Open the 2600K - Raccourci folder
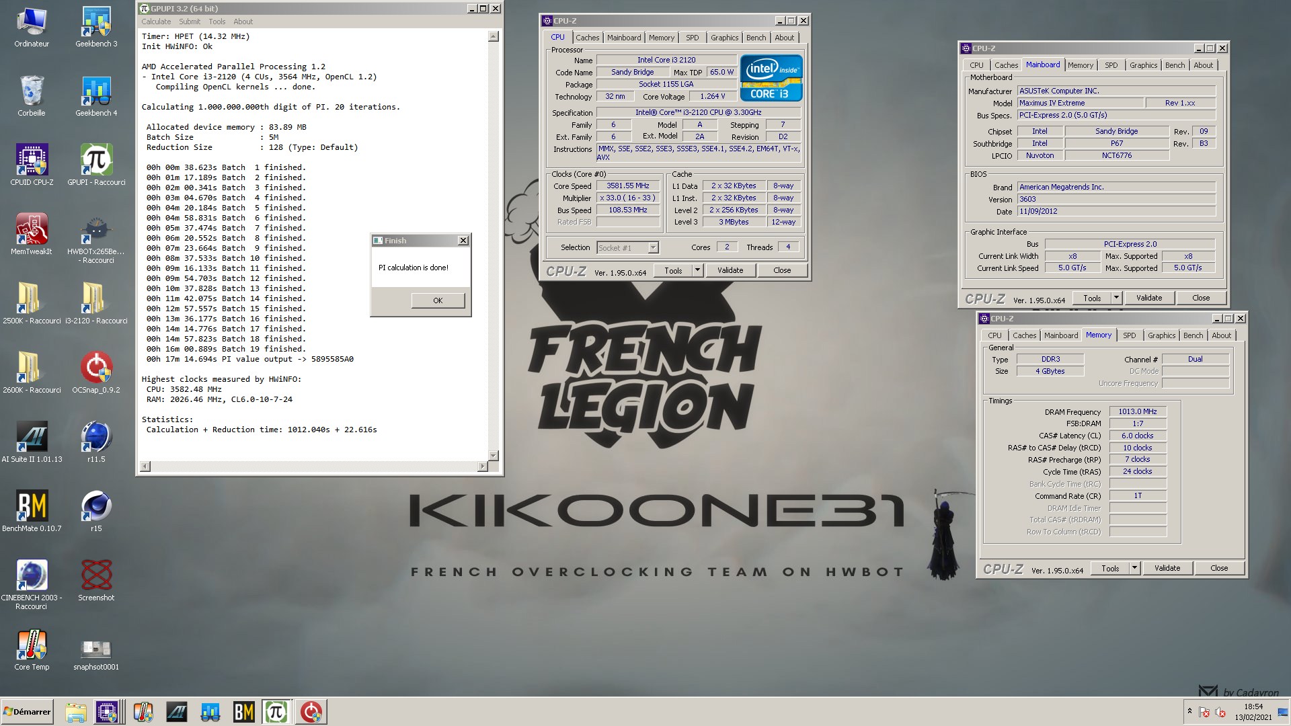Viewport: 1291px width, 726px height. [32, 373]
